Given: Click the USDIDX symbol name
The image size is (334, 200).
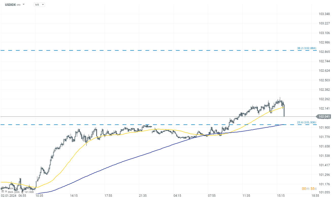Looking at the screenshot, I should [x=10, y=5].
